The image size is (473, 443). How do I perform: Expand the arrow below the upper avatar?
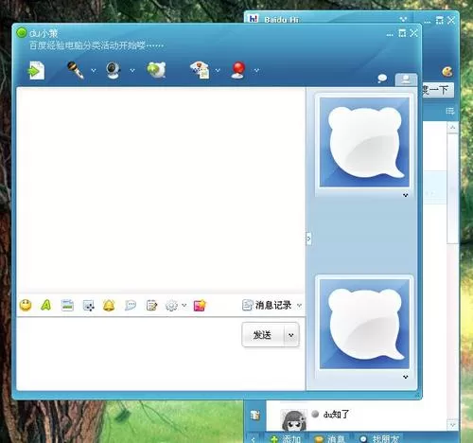coord(406,195)
